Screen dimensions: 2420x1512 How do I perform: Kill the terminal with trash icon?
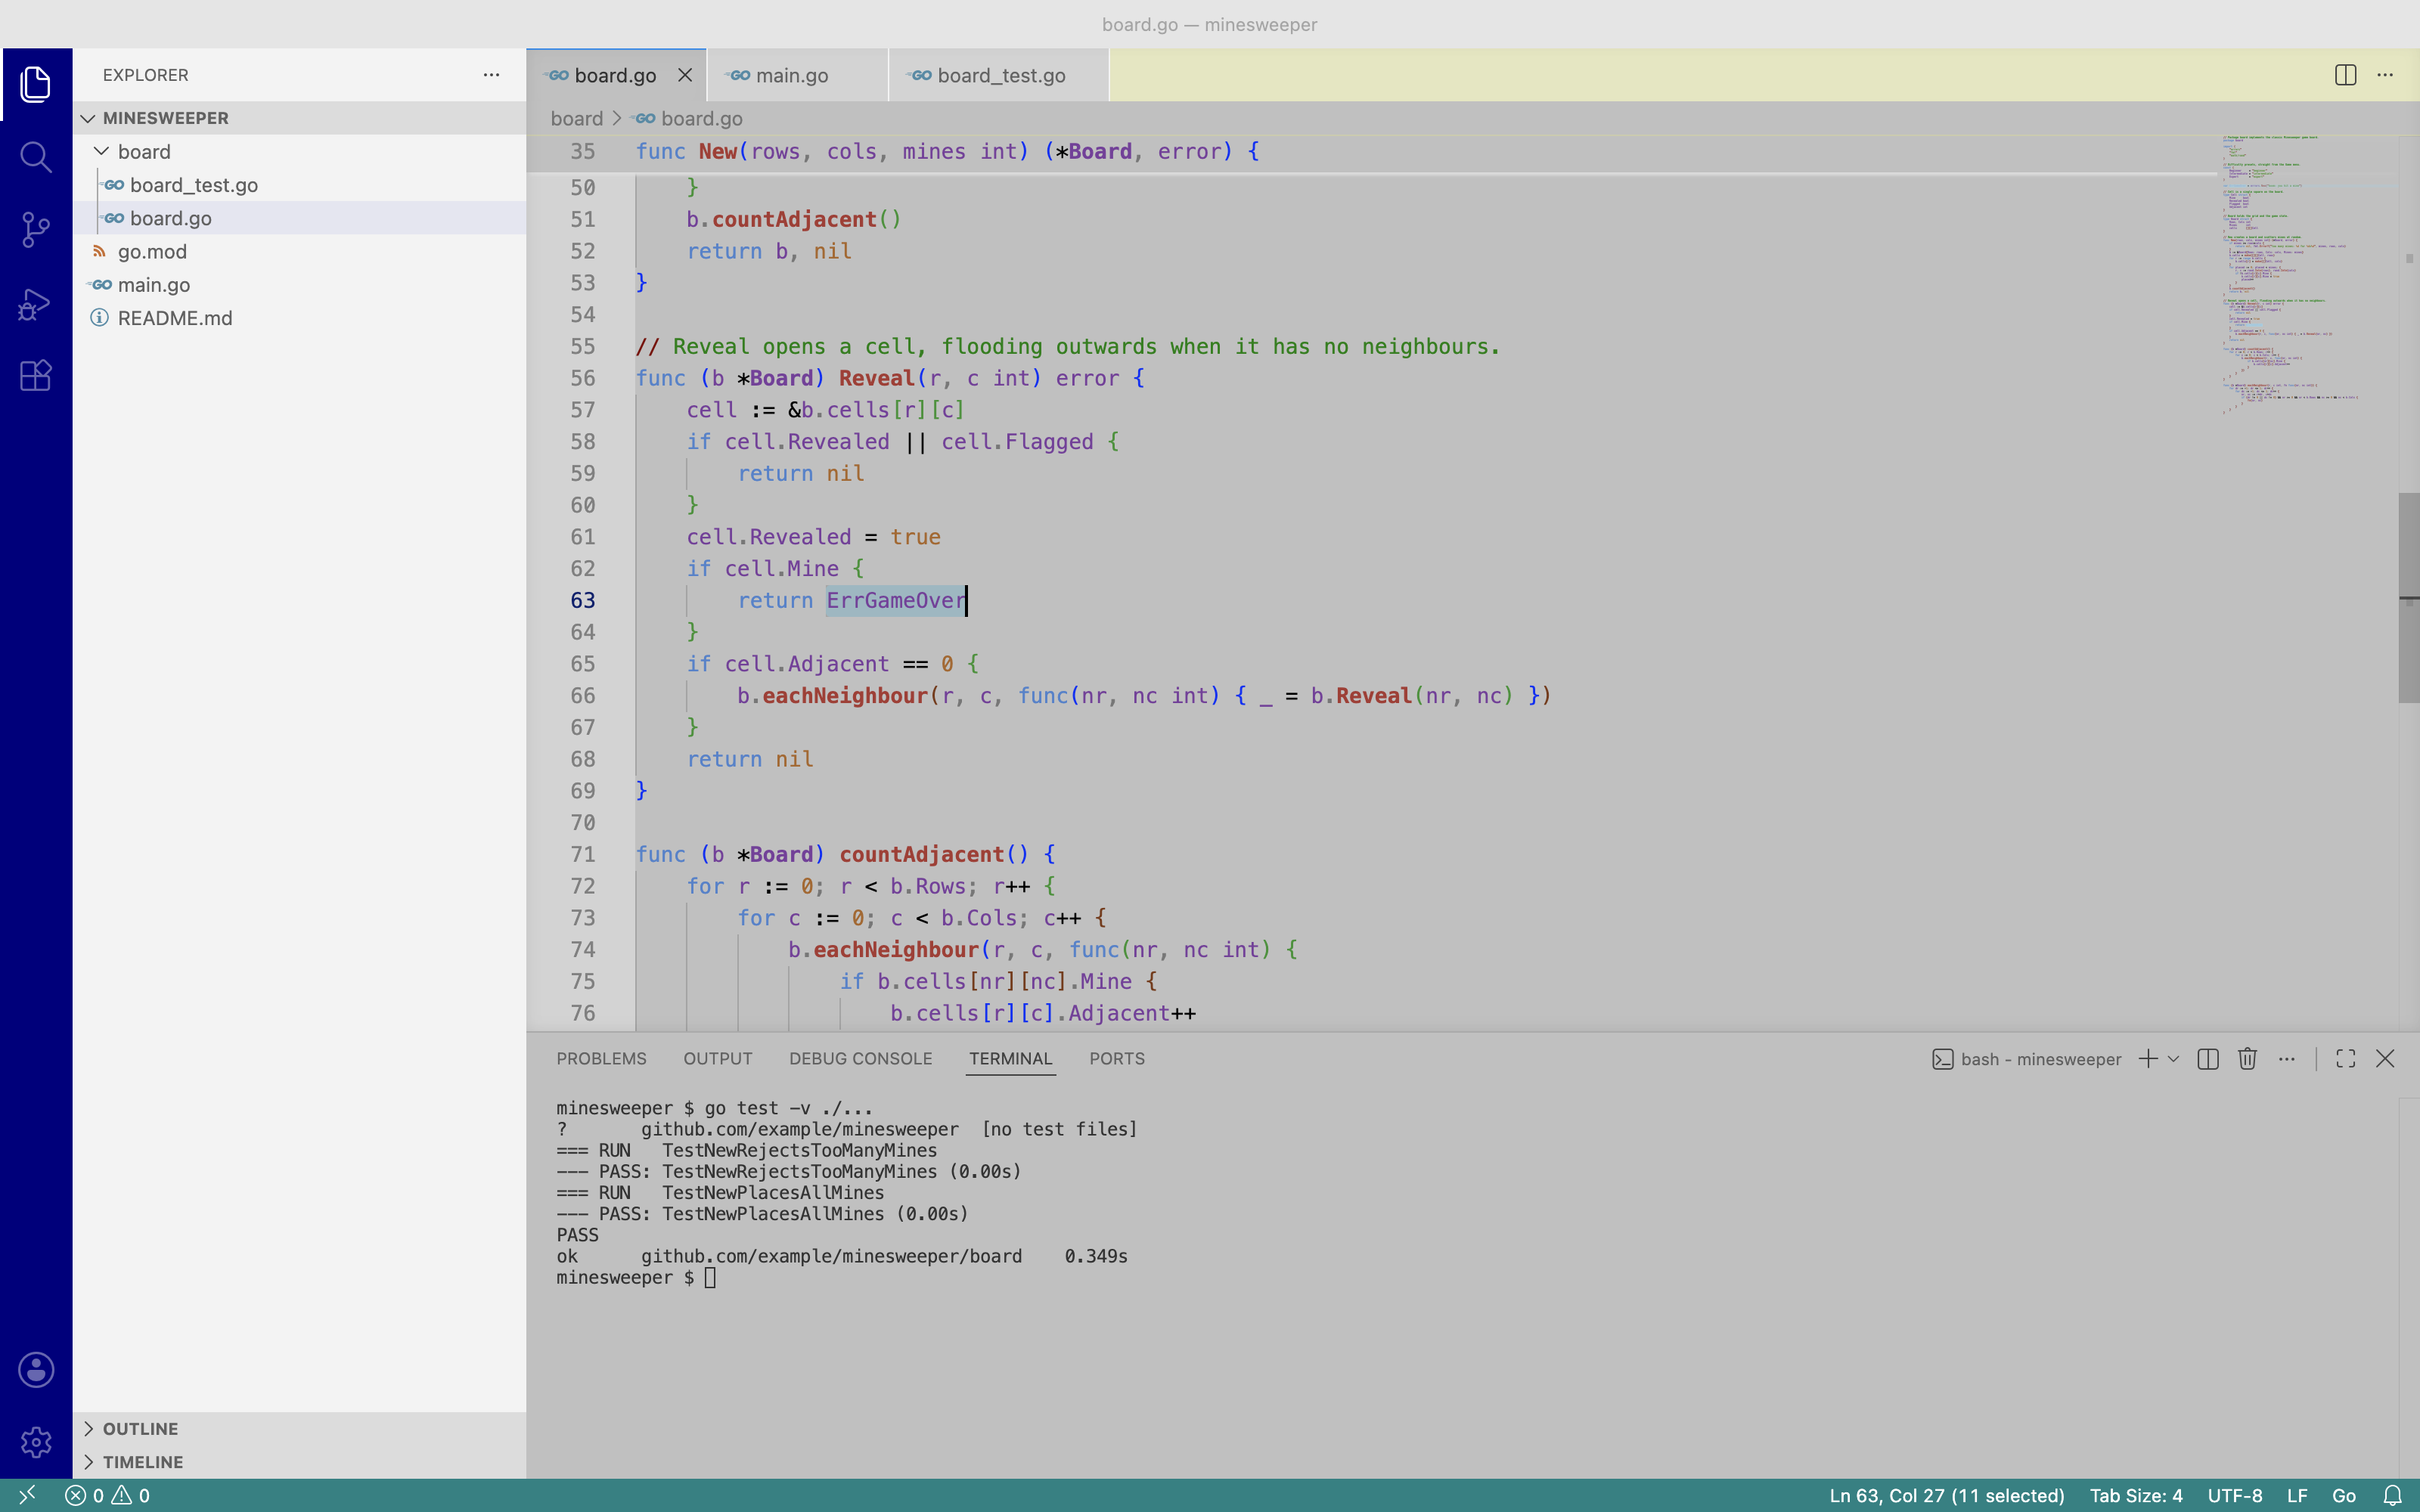(2247, 1059)
